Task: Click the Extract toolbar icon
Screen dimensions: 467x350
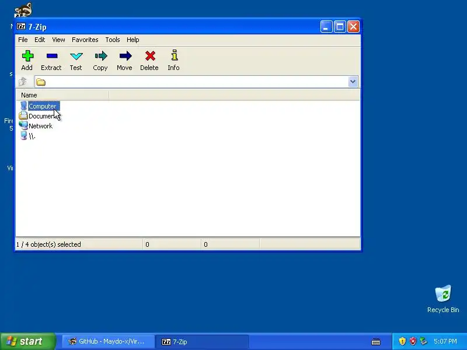Action: tap(52, 55)
